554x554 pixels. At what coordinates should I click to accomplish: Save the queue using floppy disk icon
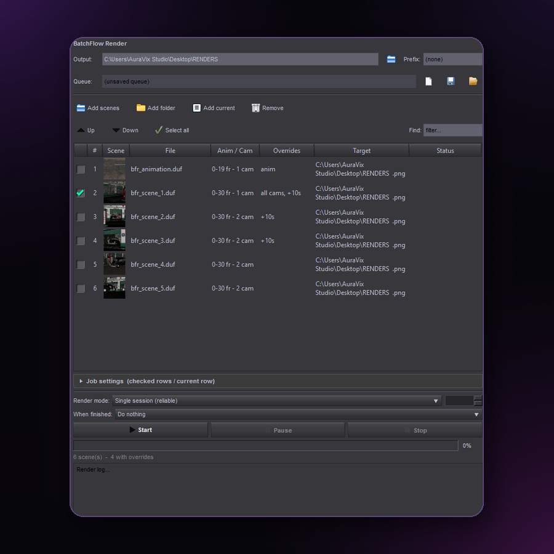(x=451, y=81)
